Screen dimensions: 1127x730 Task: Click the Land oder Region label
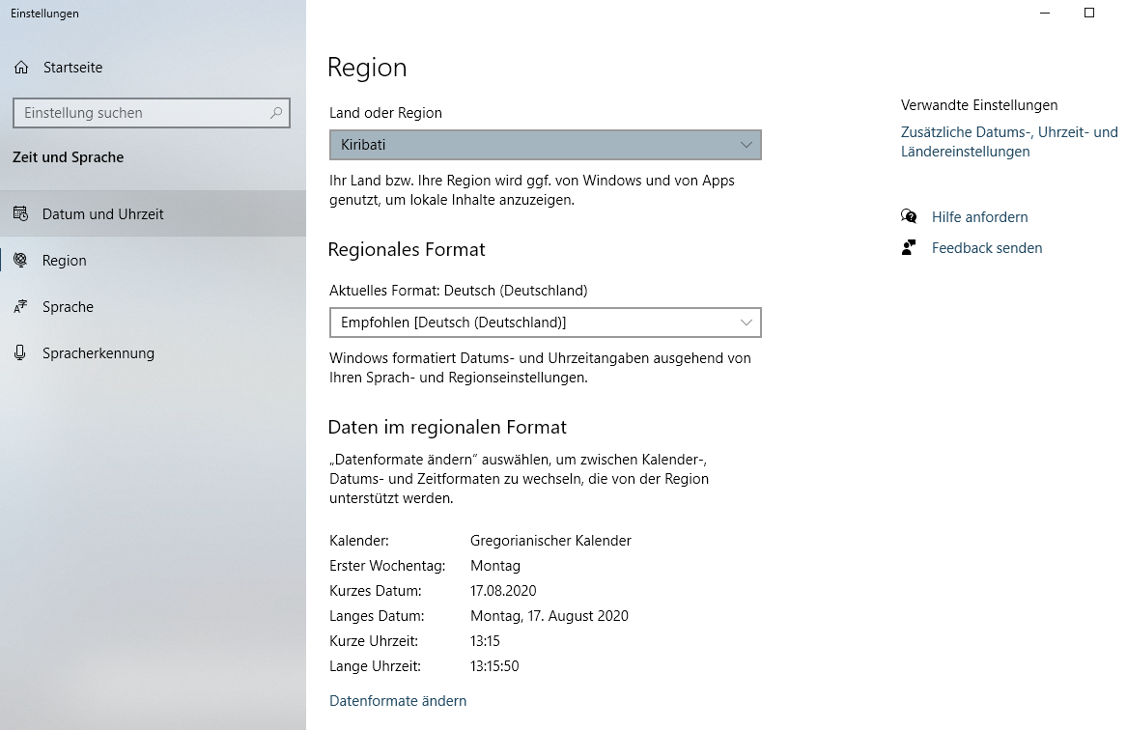(x=385, y=113)
